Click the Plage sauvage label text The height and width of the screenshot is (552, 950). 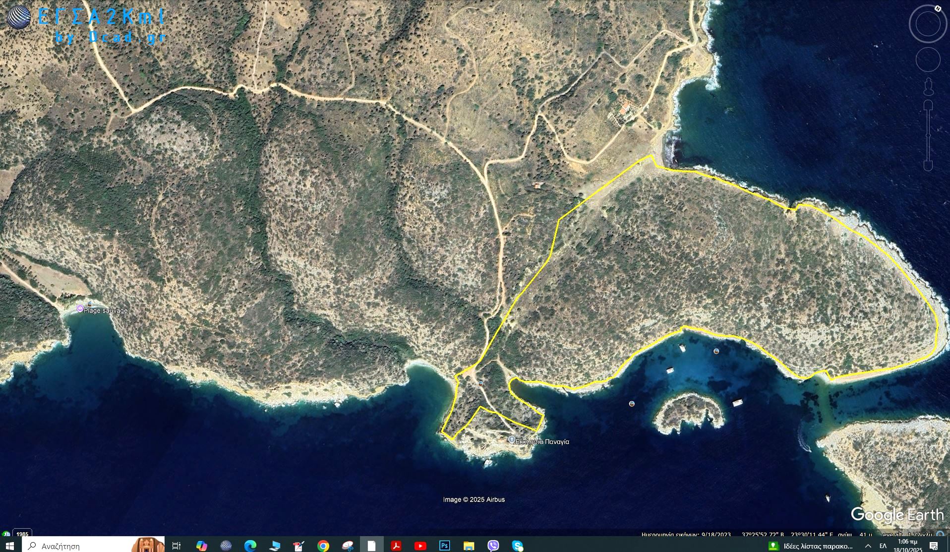click(x=106, y=310)
